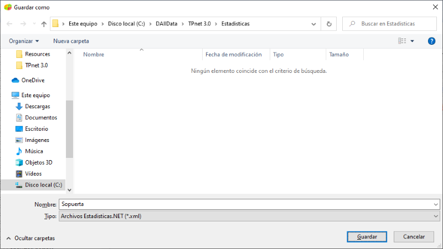Screen dimensions: 443x249
Task: Collapse folders with 'Ocultar carpetas'
Action: (30, 239)
